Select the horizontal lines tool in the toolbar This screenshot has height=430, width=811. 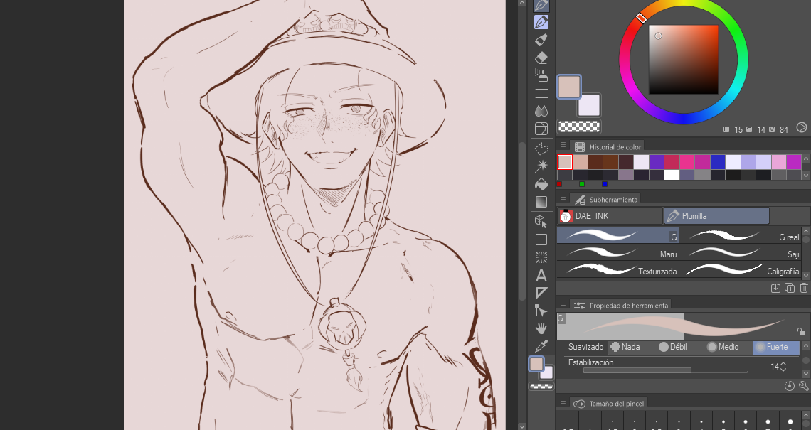[541, 94]
